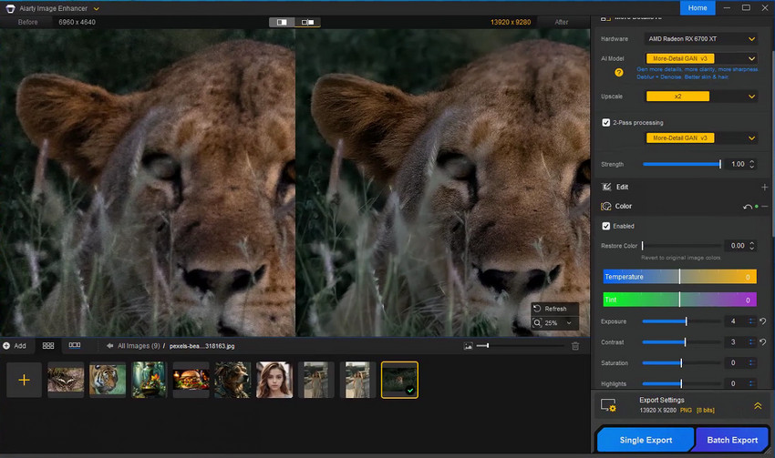This screenshot has width=775, height=458.
Task: Reset Color settings with undo arrow
Action: coord(747,207)
